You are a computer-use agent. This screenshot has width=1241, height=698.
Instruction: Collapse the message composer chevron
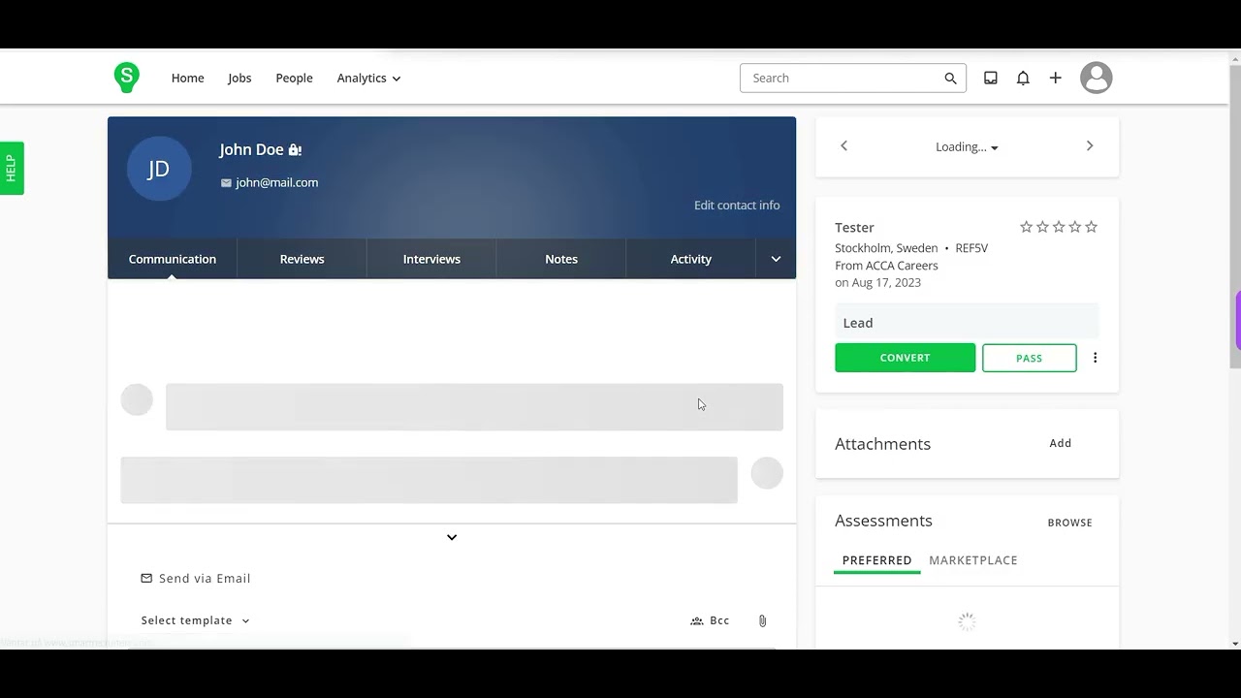(x=452, y=537)
